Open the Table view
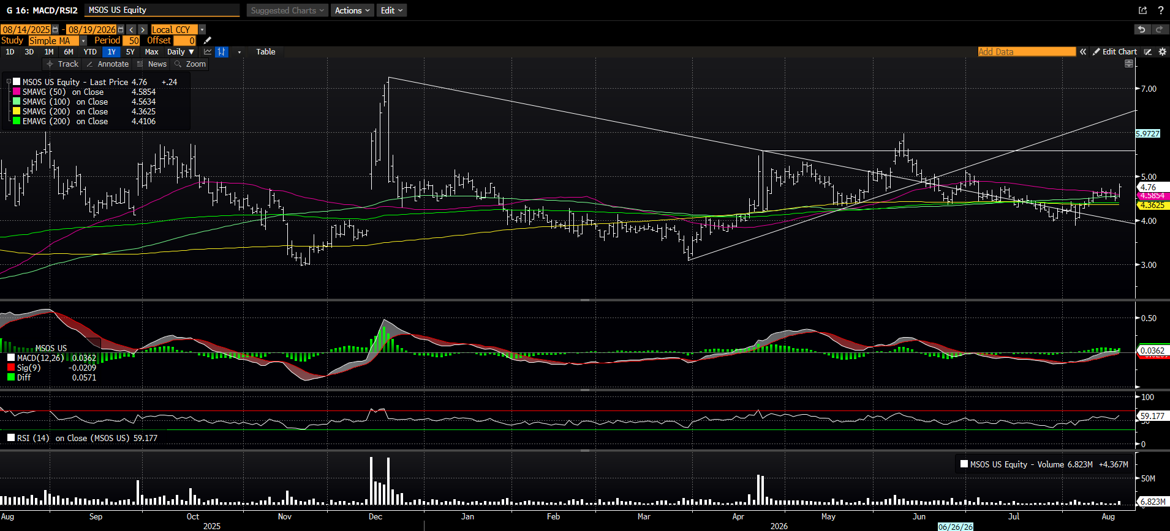The width and height of the screenshot is (1170, 531). 266,52
